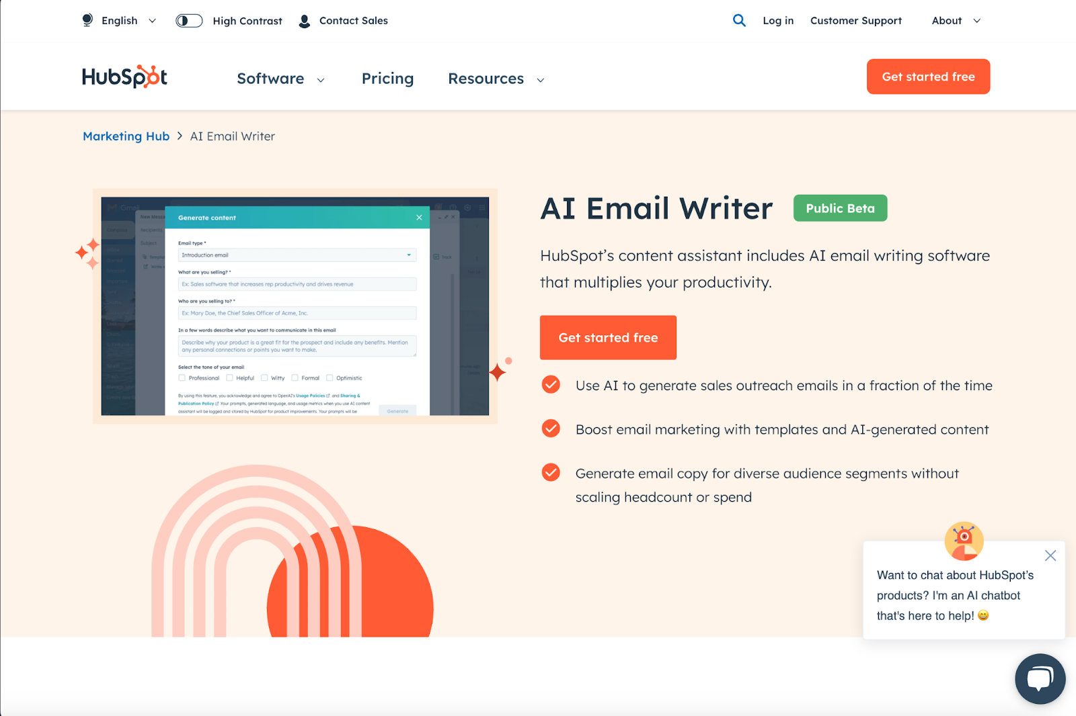The image size is (1076, 716).
Task: Open the Email type Introduction email dropdown
Action: (x=297, y=255)
